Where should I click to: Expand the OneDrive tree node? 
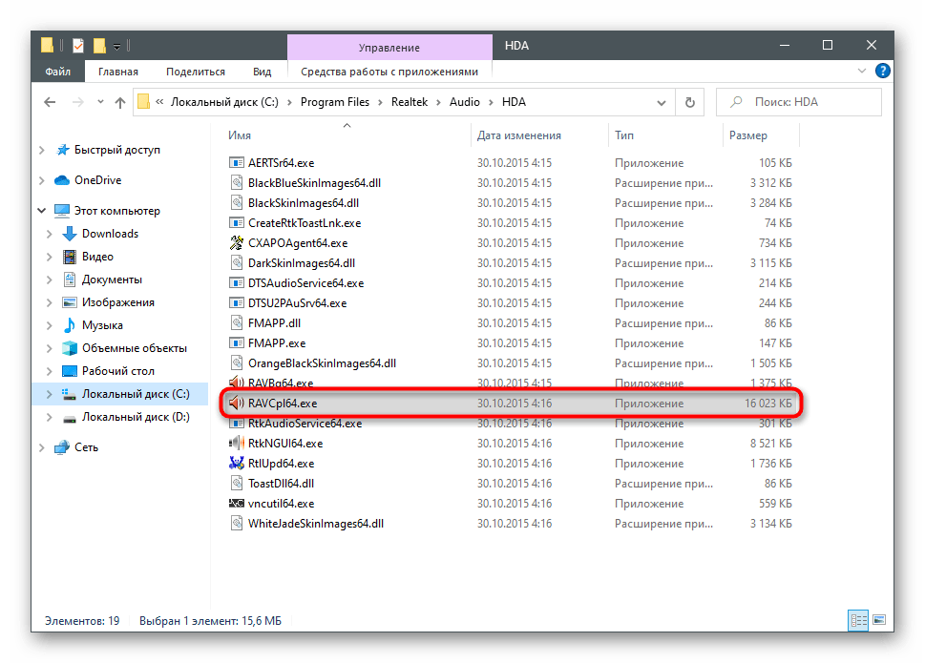41,180
